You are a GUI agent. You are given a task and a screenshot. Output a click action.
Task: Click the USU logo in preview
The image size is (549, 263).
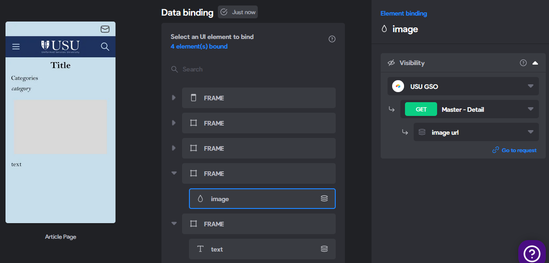[60, 47]
